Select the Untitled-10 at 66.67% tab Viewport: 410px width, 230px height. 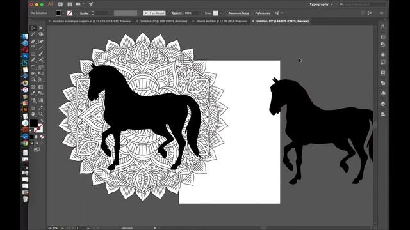(x=283, y=21)
